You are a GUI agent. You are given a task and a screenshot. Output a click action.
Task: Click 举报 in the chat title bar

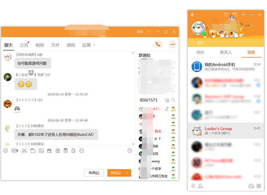140,32
